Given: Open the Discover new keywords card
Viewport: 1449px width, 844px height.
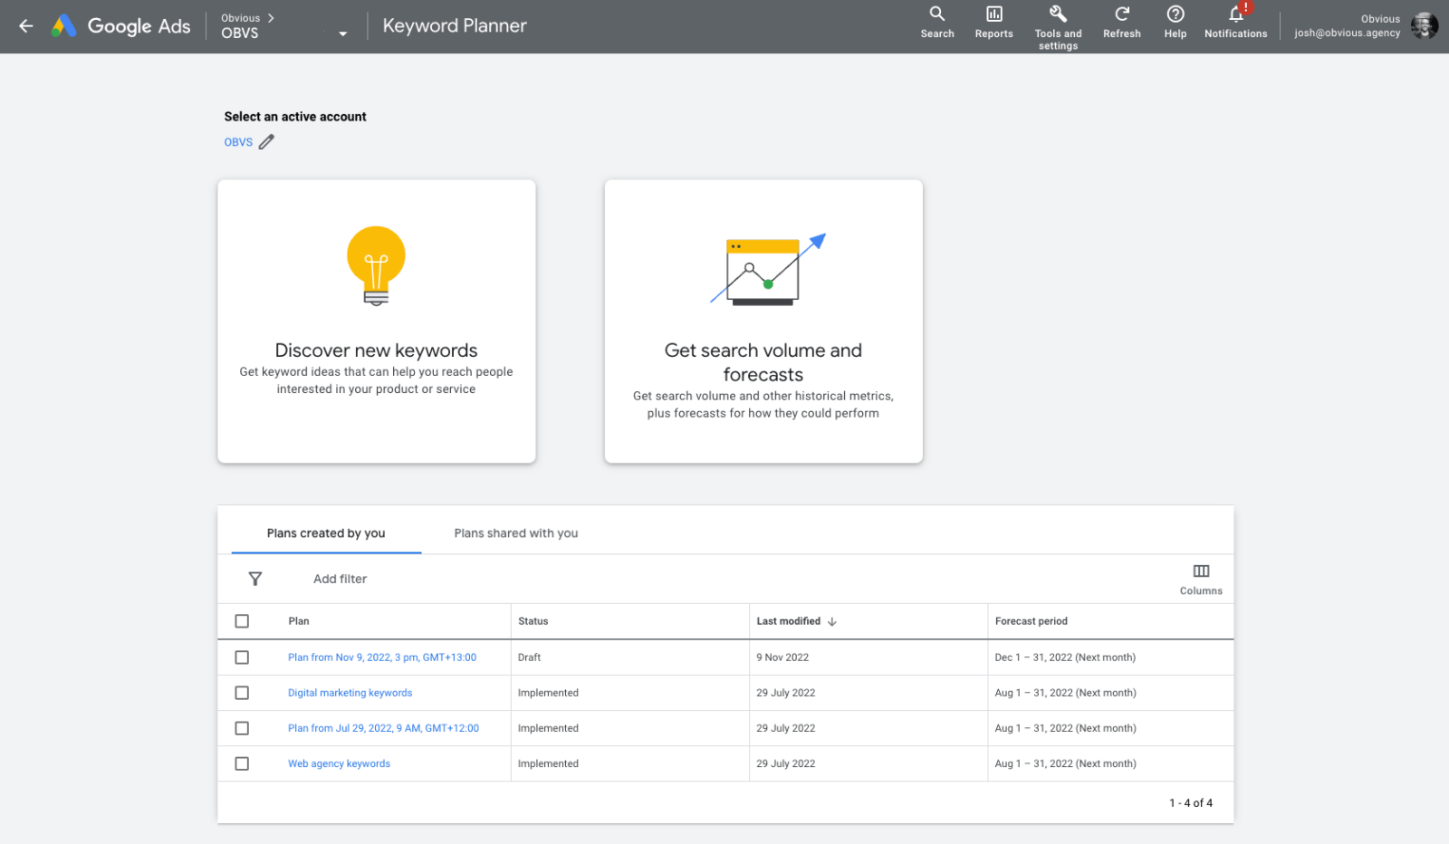Looking at the screenshot, I should point(376,321).
